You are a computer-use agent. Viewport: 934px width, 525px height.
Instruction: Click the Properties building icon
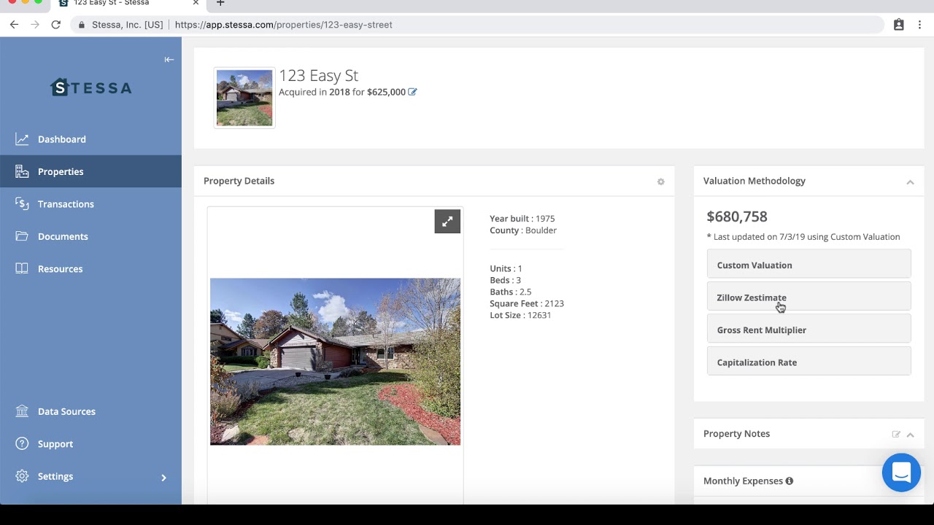[x=23, y=171]
